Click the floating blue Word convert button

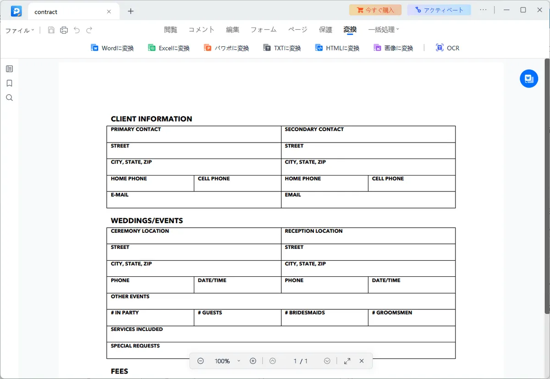529,79
